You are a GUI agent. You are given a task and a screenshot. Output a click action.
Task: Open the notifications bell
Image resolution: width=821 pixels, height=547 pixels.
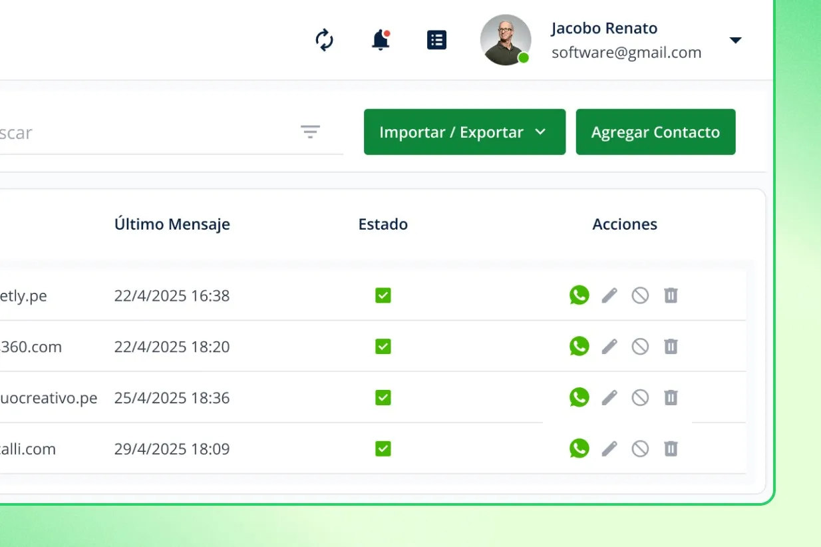tap(381, 40)
